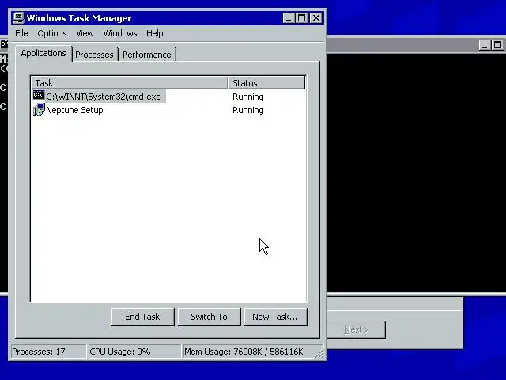Click the Processes: 17 status bar entry

click(48, 351)
